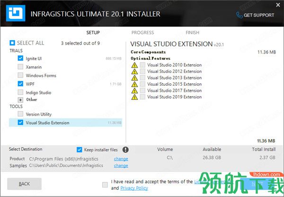
Task: Switch to the Setup step tab
Action: [93, 33]
